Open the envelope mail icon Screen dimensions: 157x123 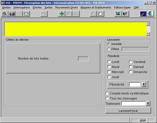point(26,14)
